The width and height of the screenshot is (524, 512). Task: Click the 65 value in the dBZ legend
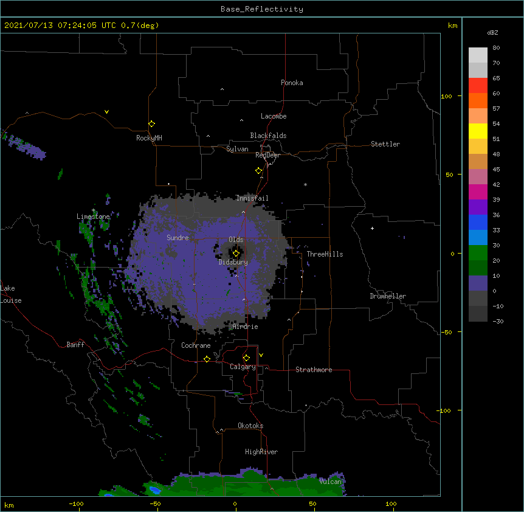coord(496,78)
